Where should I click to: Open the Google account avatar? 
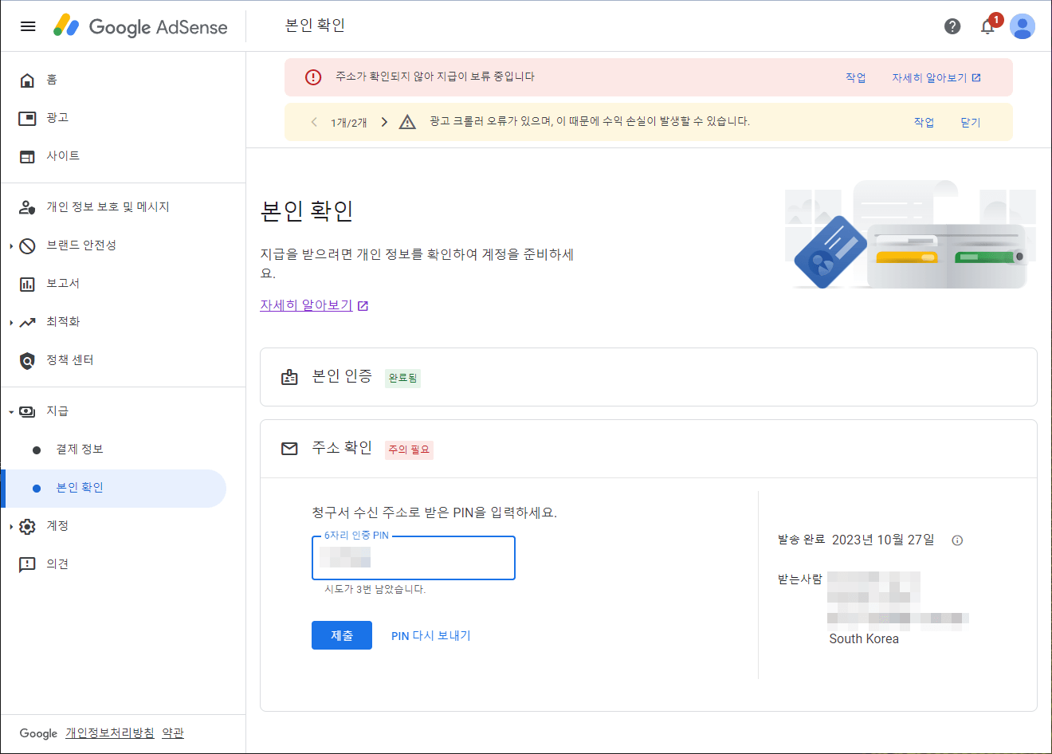pos(1023,26)
